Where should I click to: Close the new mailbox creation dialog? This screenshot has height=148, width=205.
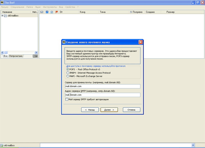pyautogui.click(x=140, y=42)
